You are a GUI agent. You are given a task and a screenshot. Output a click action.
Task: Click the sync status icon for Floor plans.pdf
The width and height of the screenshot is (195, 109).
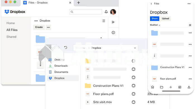(x=134, y=94)
